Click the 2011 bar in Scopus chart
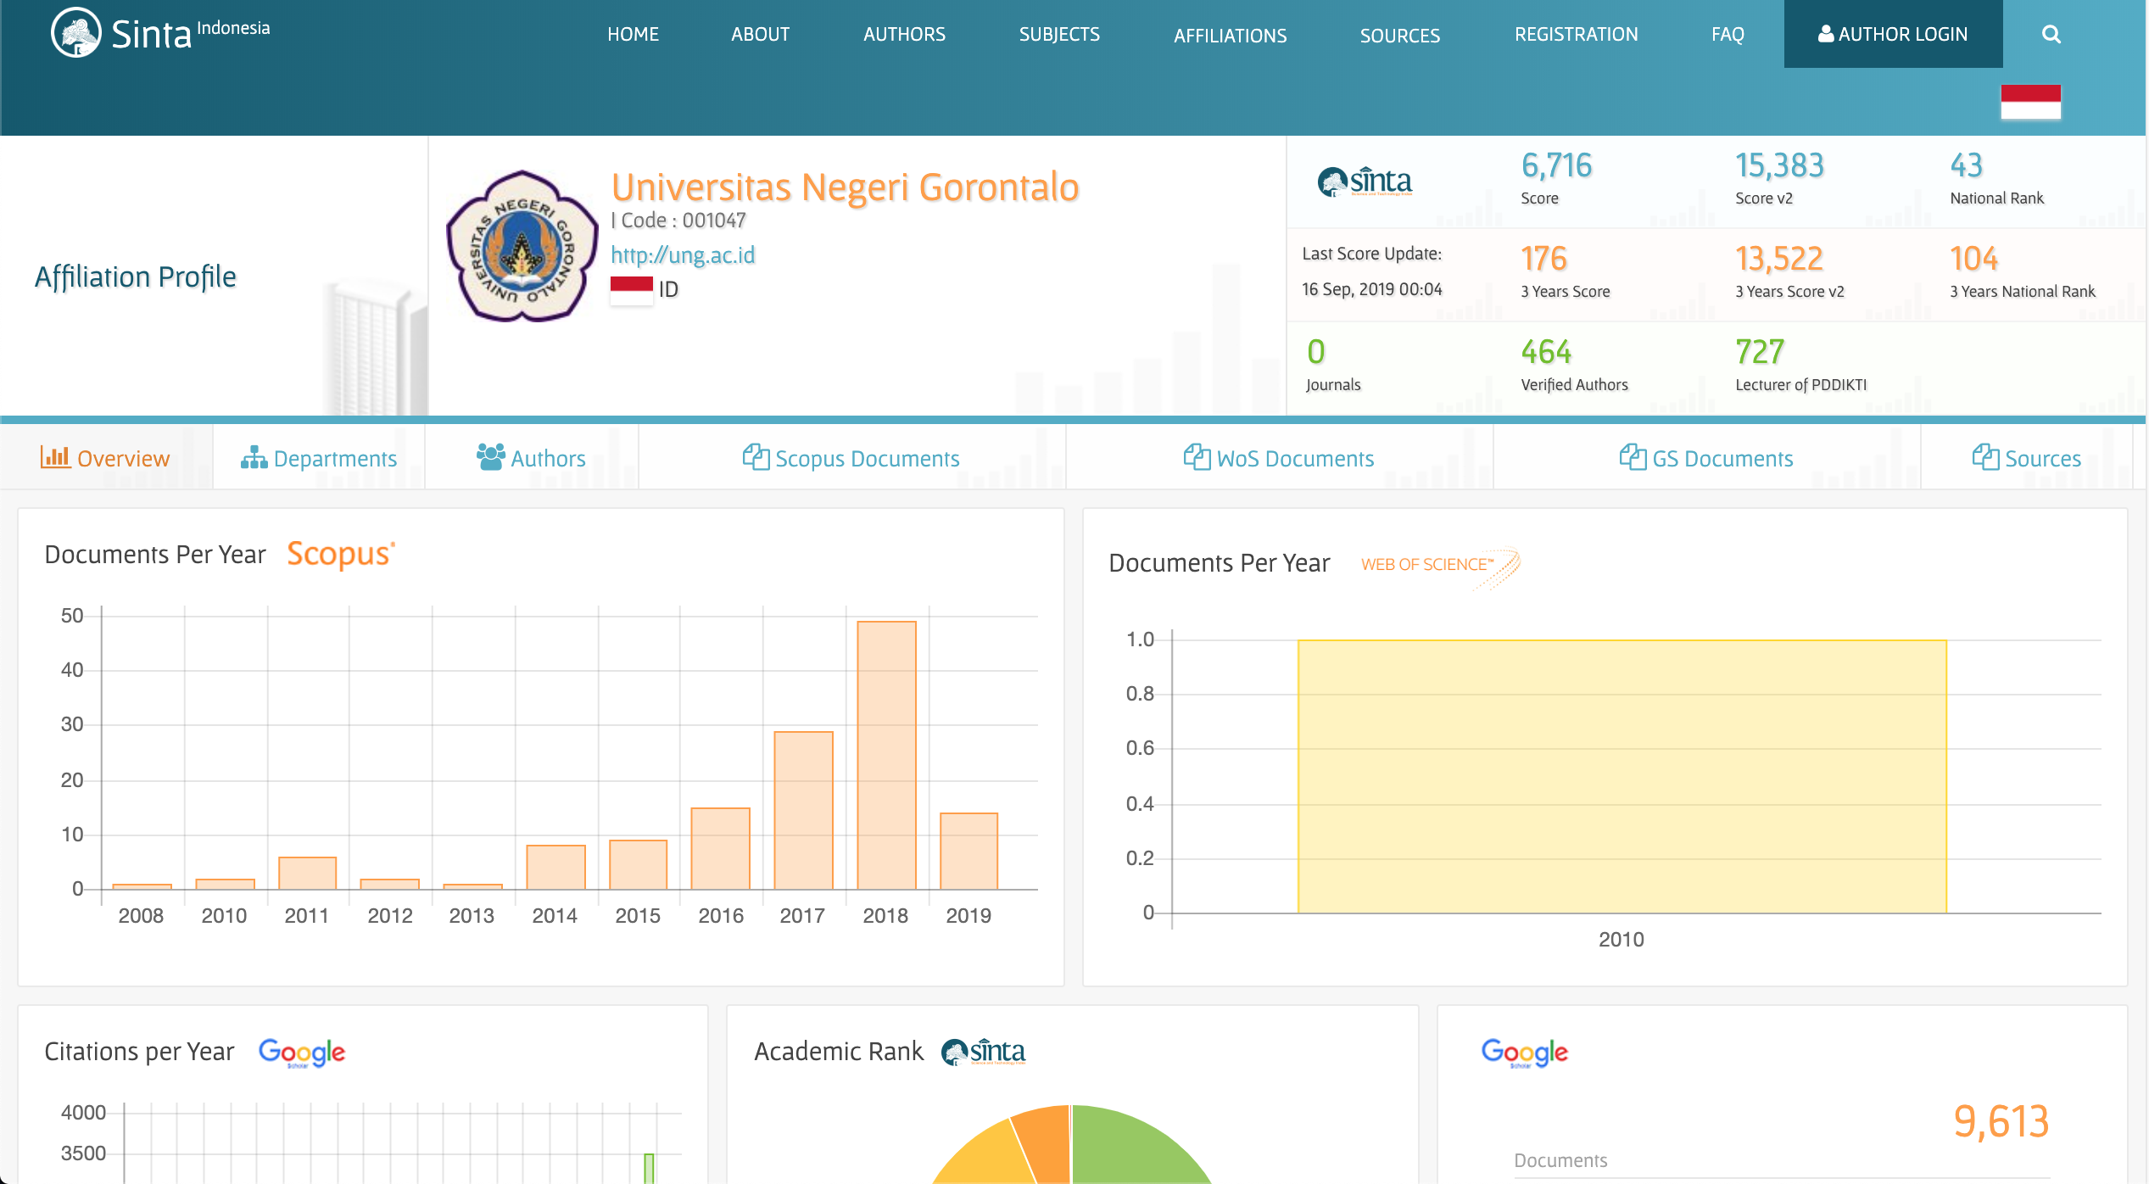 [x=307, y=873]
